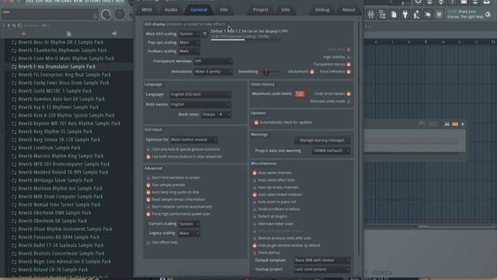The width and height of the screenshot is (497, 280).
Task: Open Animations dropdown set to Make it pretty
Action: (213, 72)
